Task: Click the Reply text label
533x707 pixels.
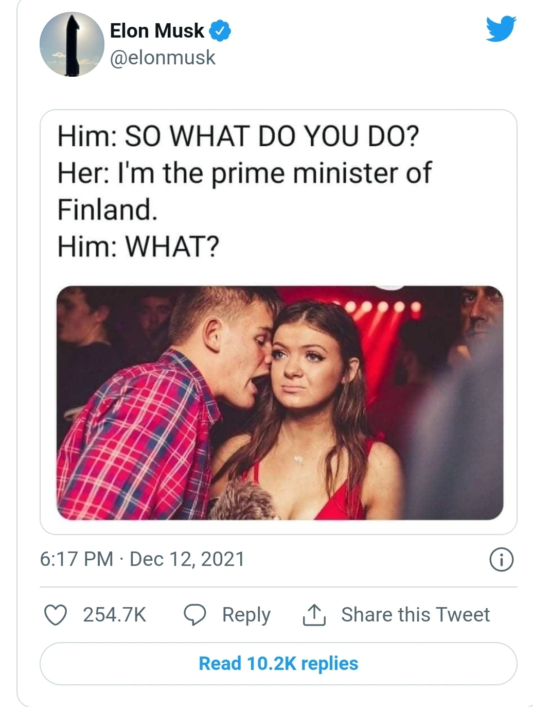Action: [x=246, y=615]
